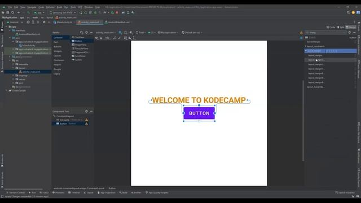
Task: Select the Text palette category
Action: click(56, 42)
